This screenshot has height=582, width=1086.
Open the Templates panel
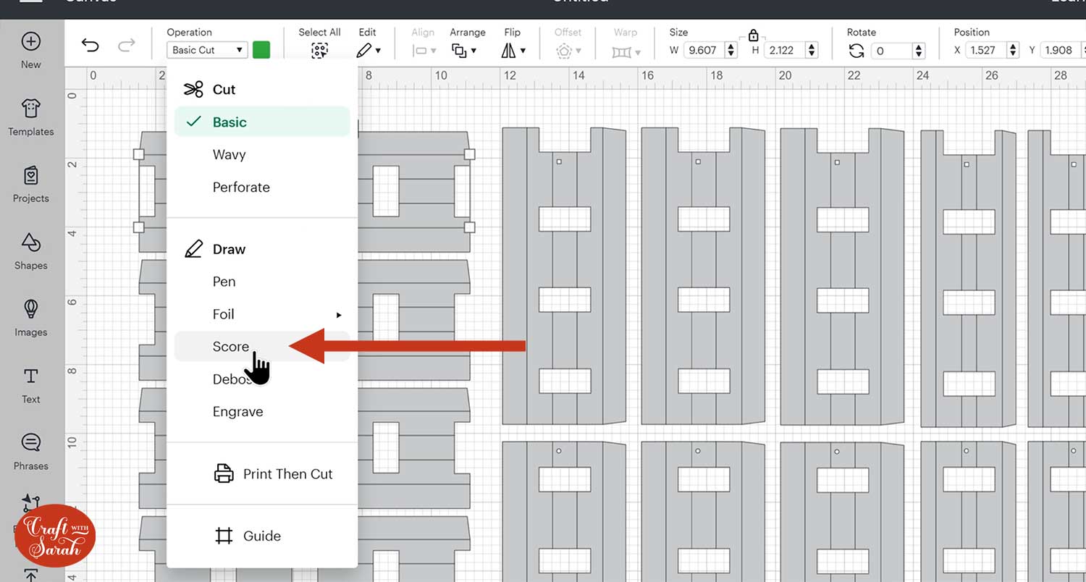pyautogui.click(x=30, y=117)
